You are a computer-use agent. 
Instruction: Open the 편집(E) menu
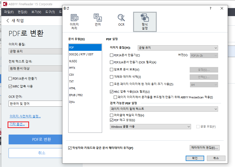tap(22, 12)
